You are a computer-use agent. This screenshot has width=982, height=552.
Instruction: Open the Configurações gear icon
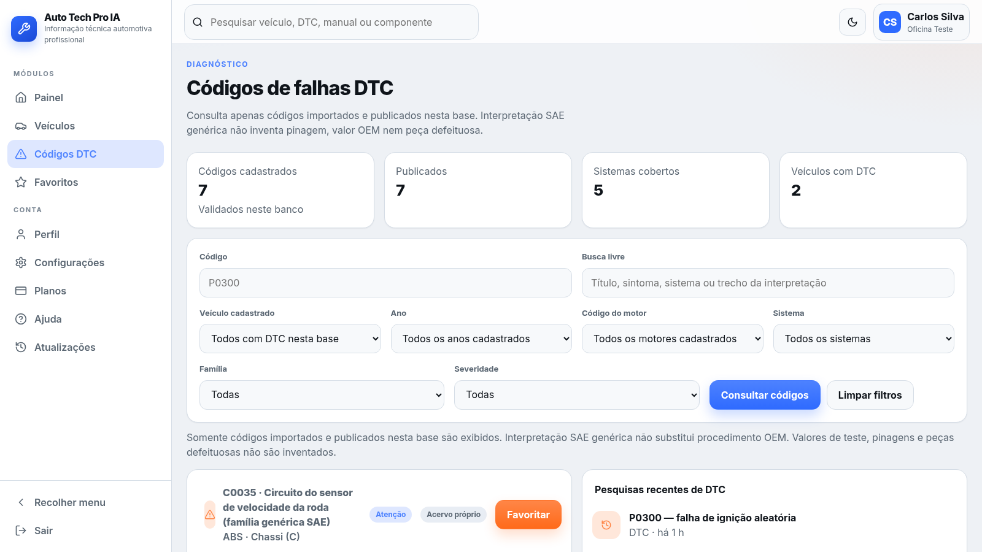21,263
